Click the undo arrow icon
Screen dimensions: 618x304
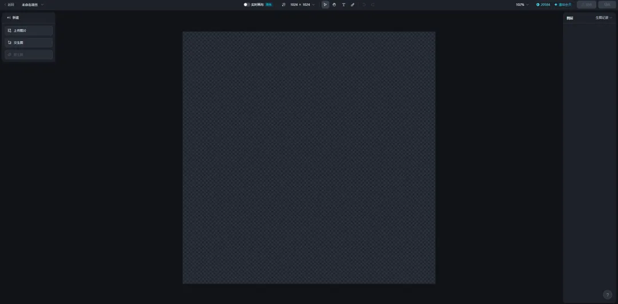point(364,5)
